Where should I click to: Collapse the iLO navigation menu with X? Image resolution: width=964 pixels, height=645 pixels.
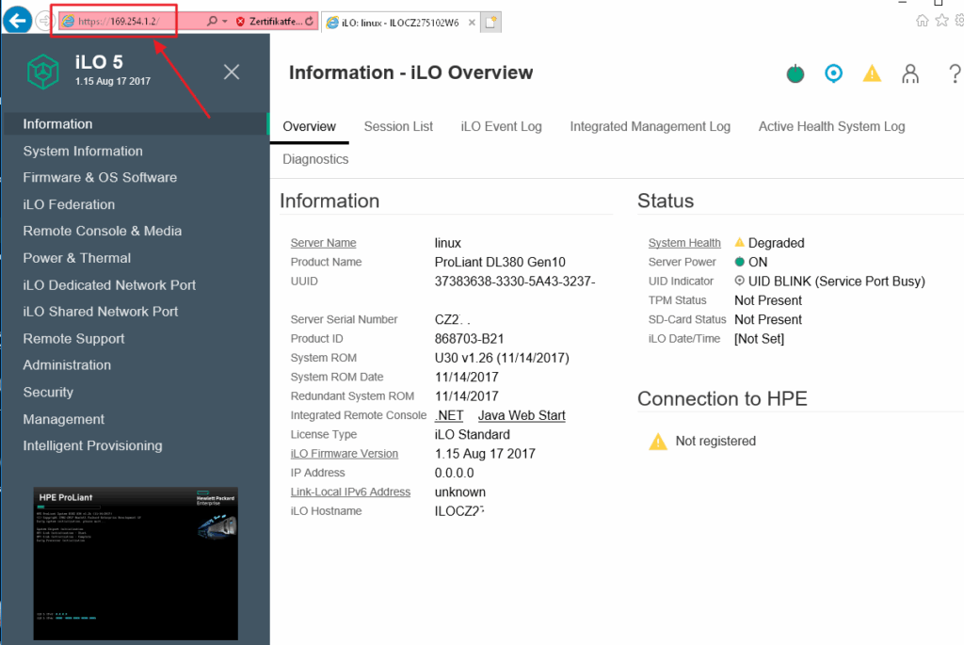tap(232, 72)
